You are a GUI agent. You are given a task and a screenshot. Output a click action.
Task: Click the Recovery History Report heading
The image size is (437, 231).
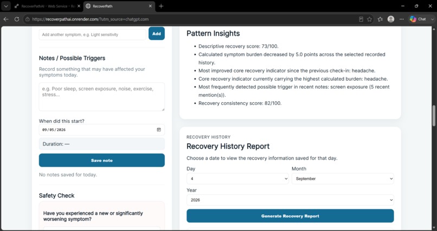click(228, 146)
